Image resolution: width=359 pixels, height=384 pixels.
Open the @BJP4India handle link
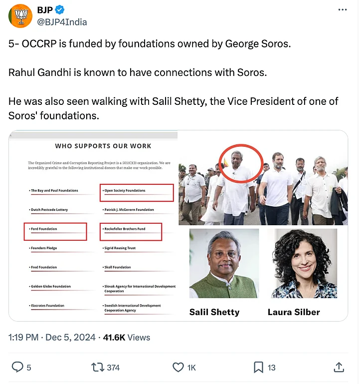(62, 22)
